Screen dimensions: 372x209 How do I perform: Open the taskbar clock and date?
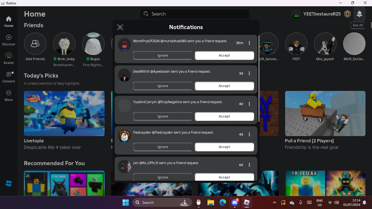click(352, 202)
